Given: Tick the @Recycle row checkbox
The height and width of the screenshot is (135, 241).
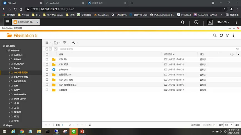Looking at the screenshot, I should tap(47, 69).
